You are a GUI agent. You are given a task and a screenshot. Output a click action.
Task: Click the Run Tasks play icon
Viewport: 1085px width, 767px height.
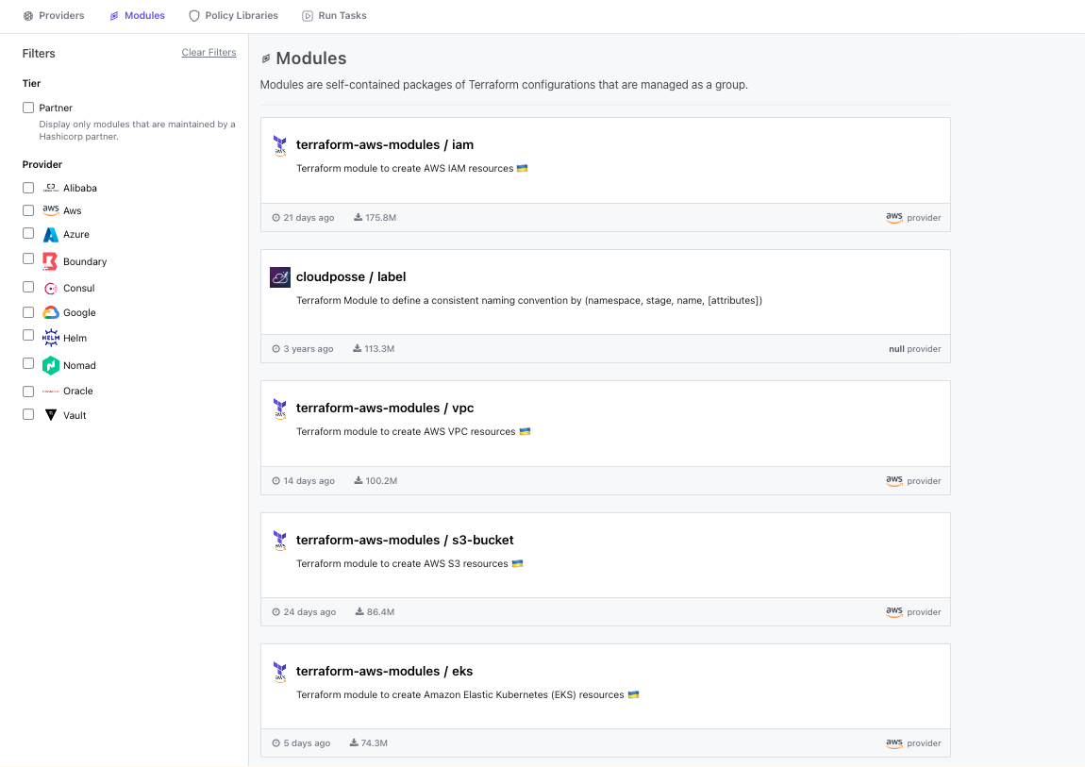(308, 16)
